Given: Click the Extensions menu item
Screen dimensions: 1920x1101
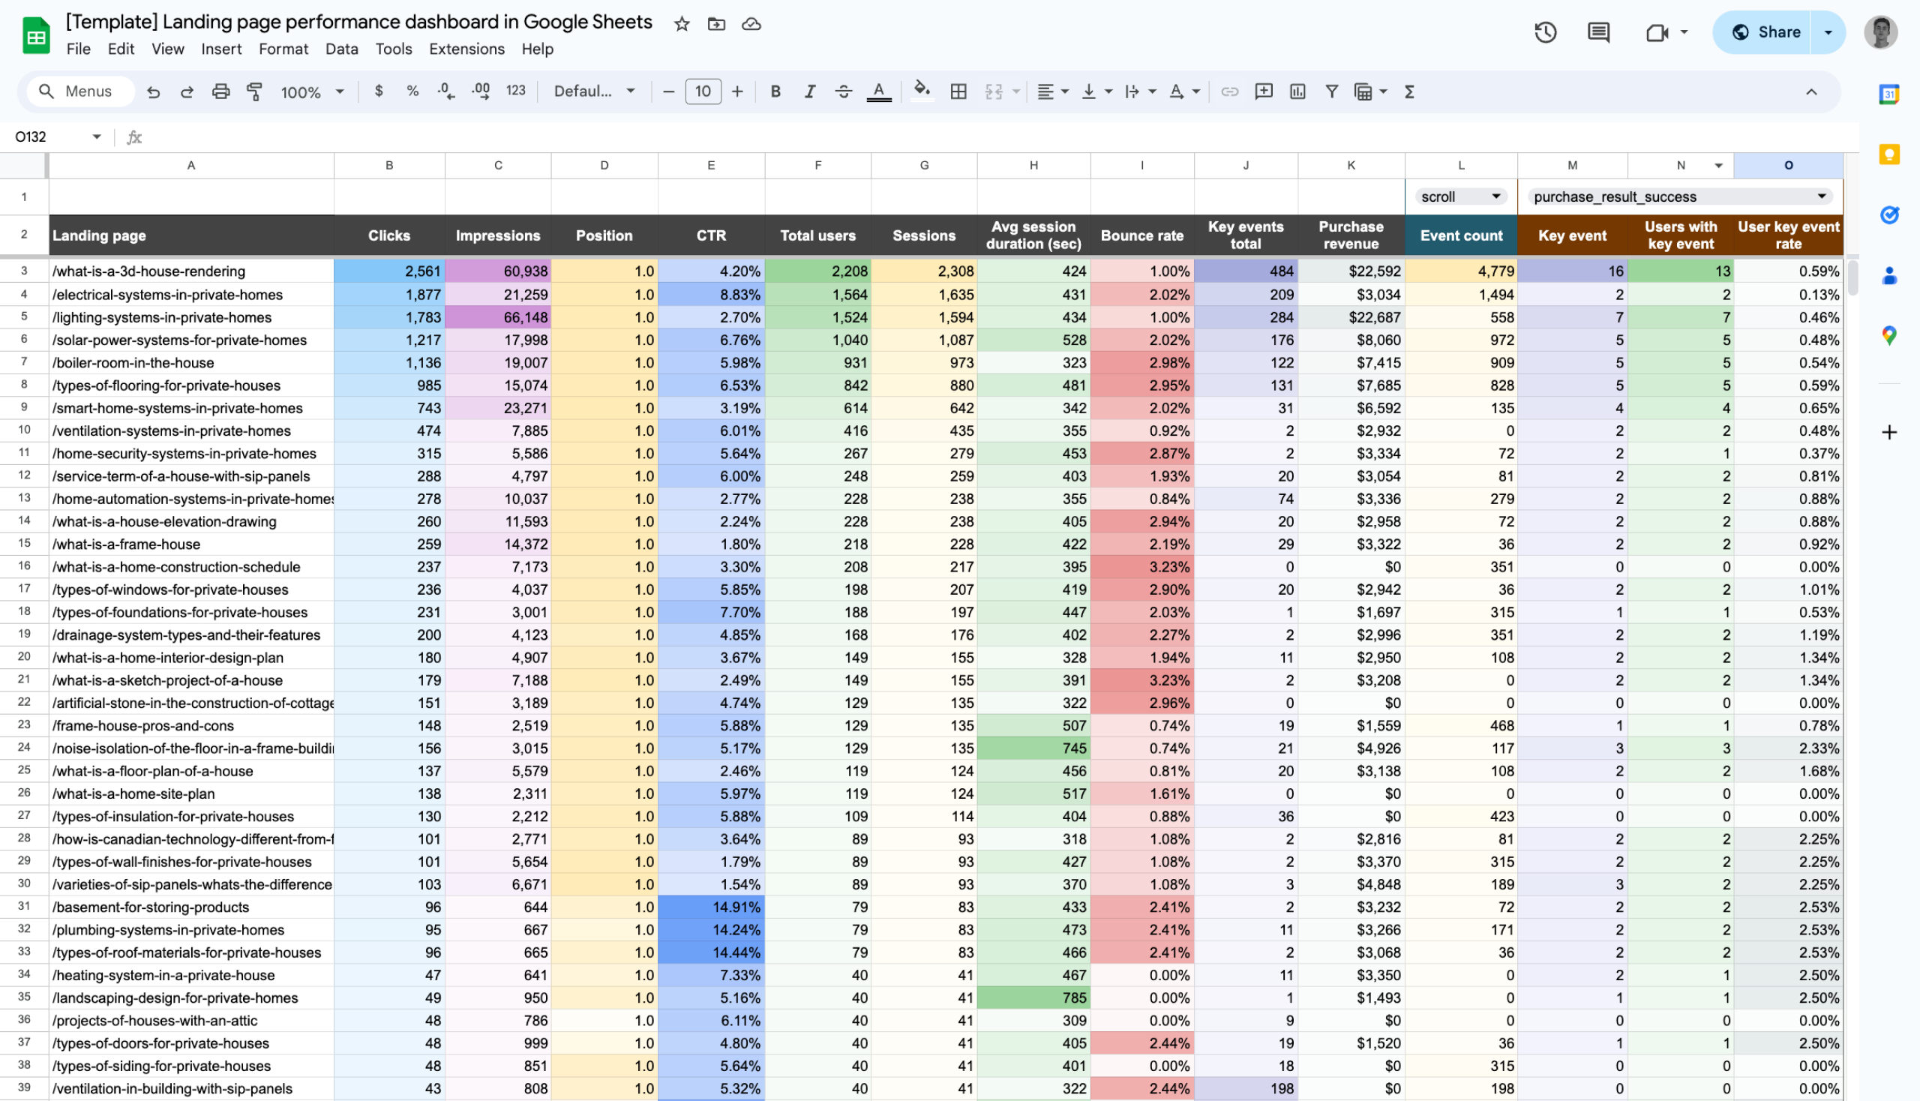Looking at the screenshot, I should coord(466,50).
